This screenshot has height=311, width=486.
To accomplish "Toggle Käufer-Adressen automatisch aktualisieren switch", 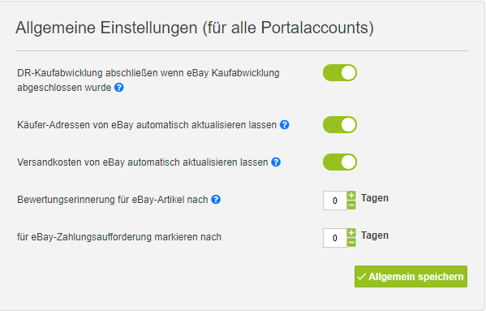I will coord(340,125).
